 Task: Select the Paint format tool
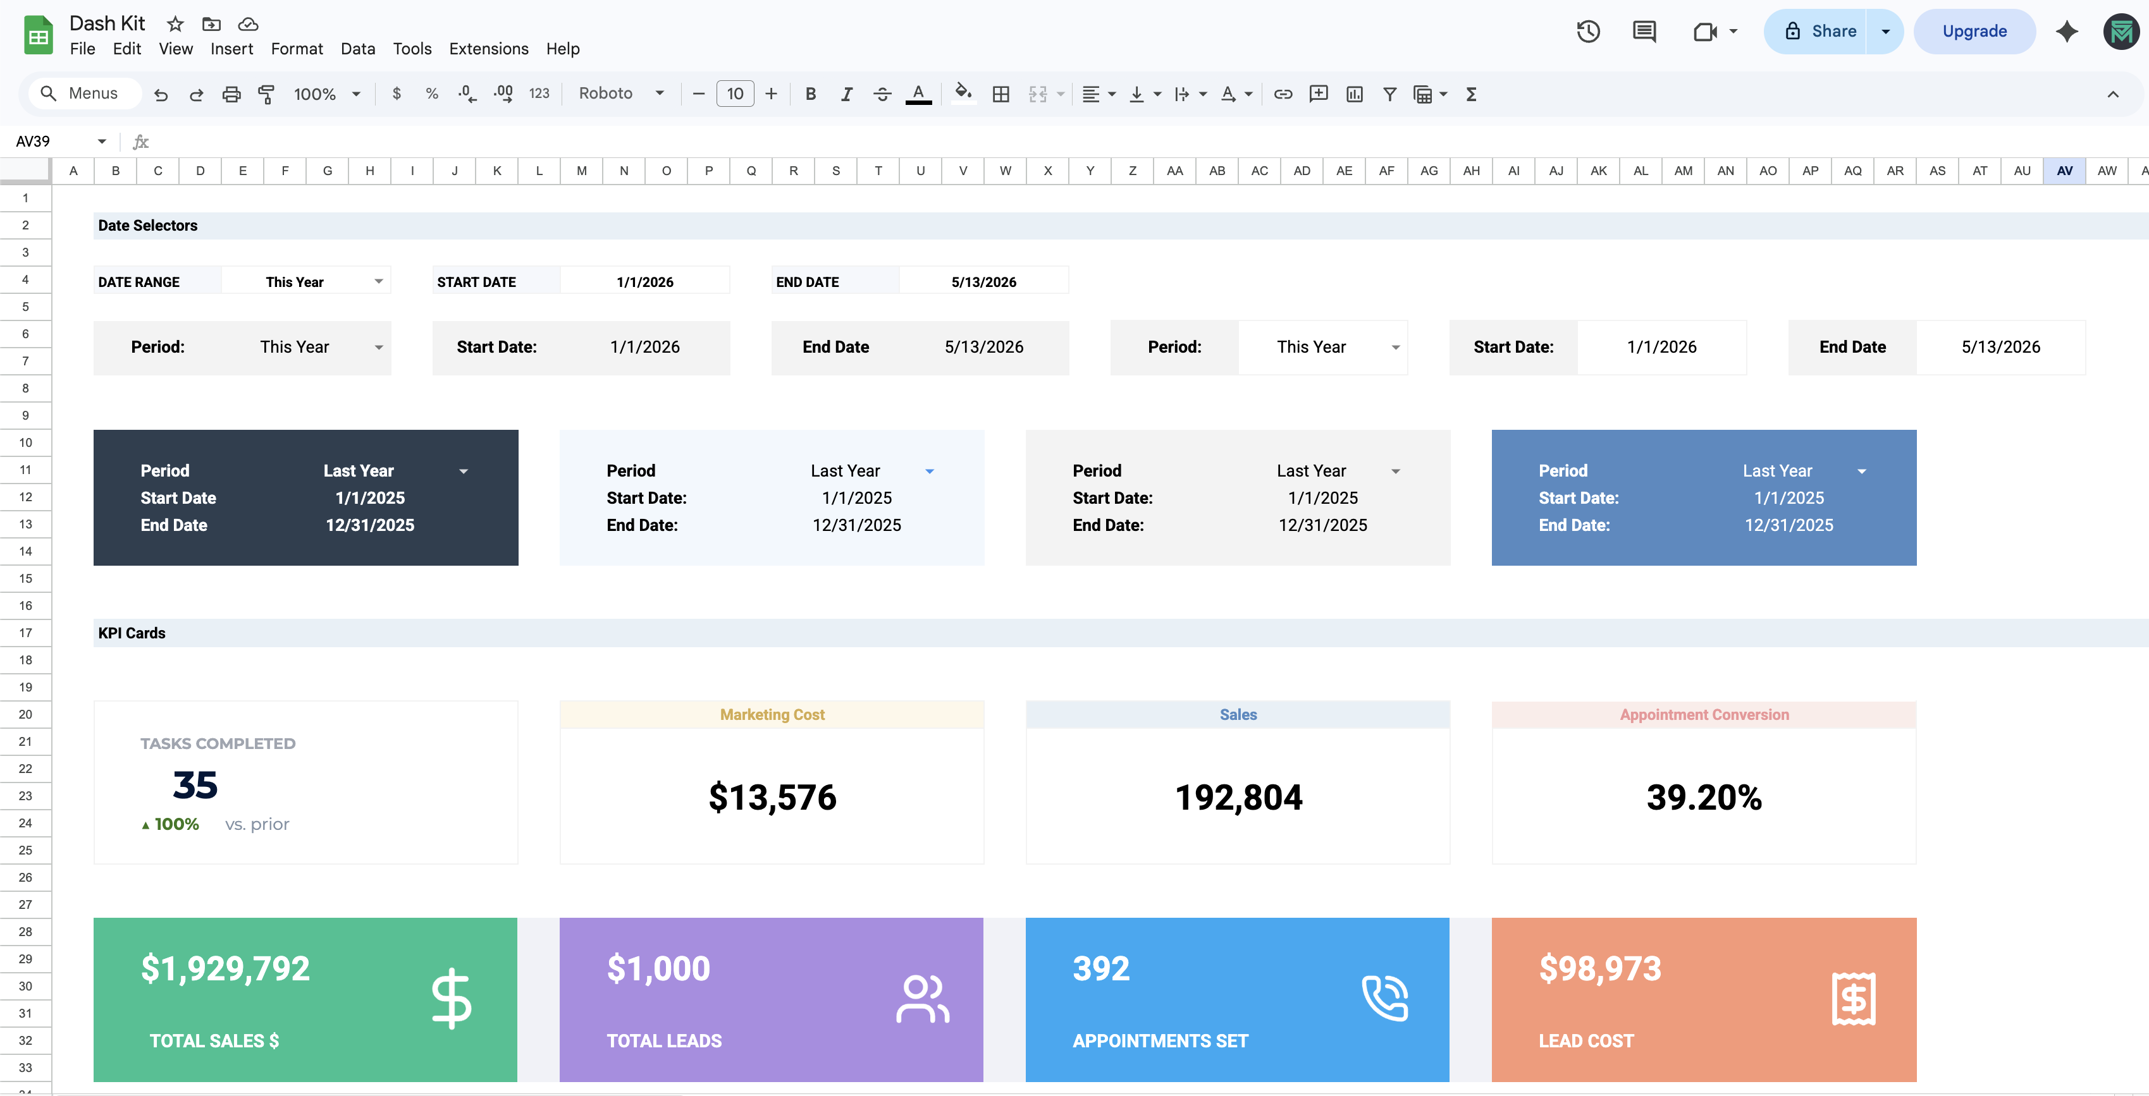point(266,94)
